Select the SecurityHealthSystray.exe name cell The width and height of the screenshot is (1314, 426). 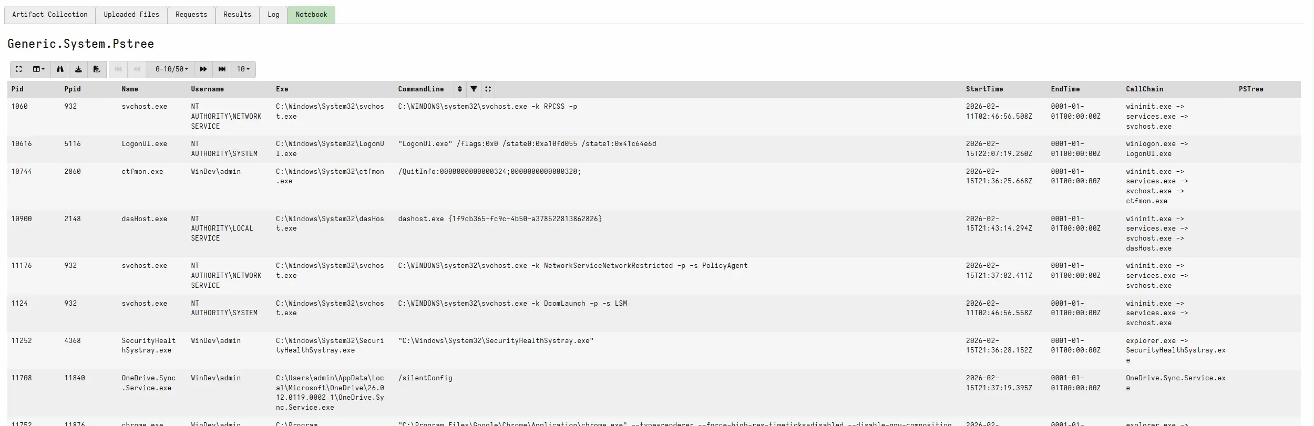[x=149, y=346]
